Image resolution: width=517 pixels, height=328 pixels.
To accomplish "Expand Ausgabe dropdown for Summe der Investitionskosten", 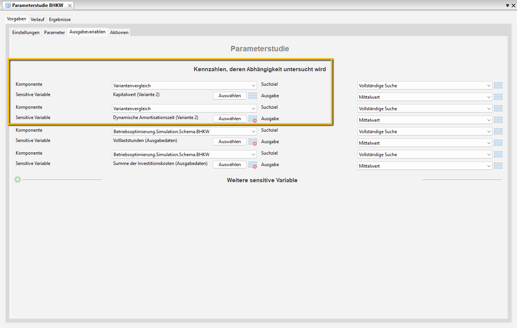I will pyautogui.click(x=425, y=166).
